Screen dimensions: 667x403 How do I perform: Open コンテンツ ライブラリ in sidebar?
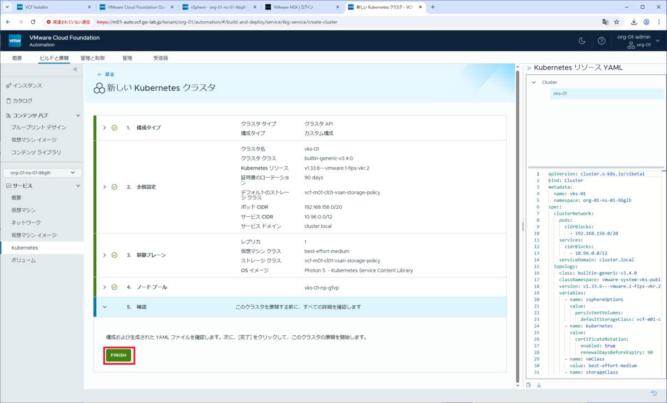coord(36,152)
